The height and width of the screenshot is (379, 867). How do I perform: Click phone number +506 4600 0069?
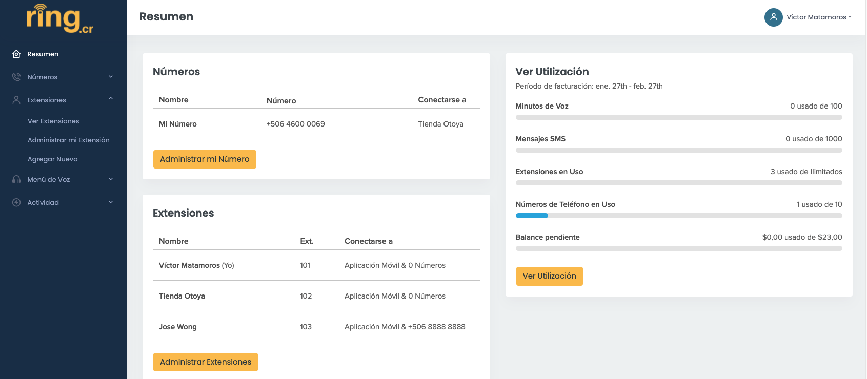tap(296, 124)
